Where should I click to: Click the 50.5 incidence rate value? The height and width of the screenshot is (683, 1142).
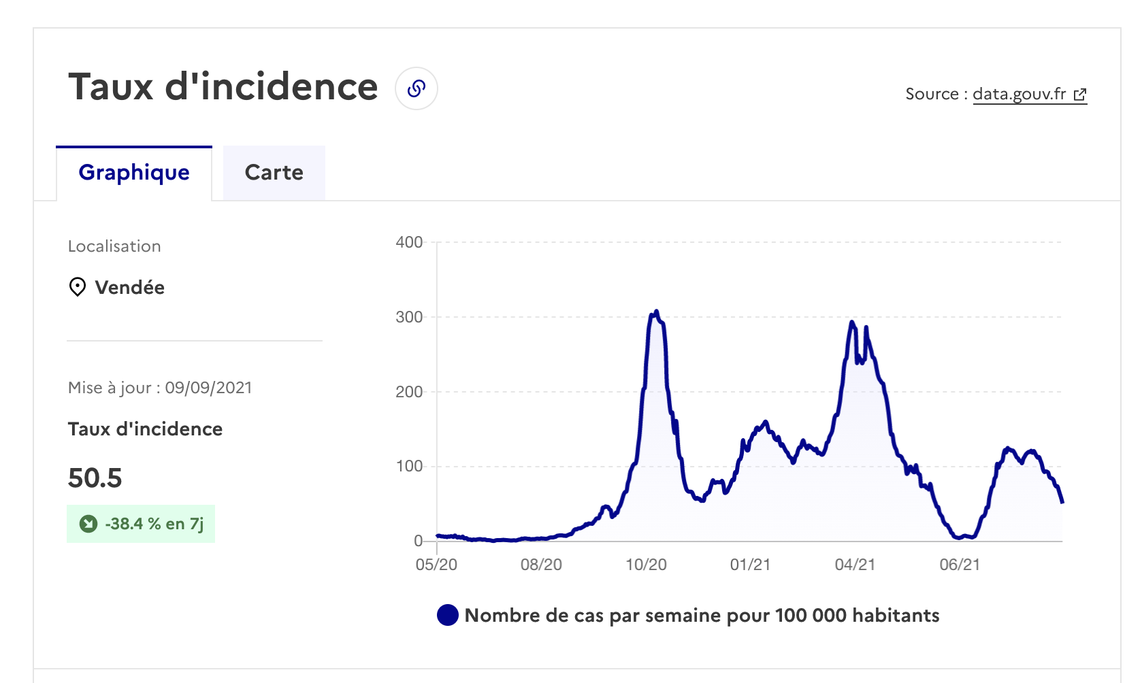pyautogui.click(x=95, y=478)
